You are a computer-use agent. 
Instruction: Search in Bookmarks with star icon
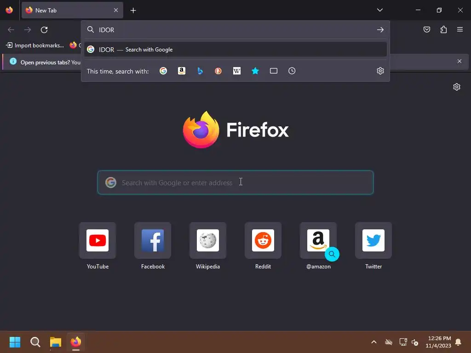pyautogui.click(x=255, y=71)
